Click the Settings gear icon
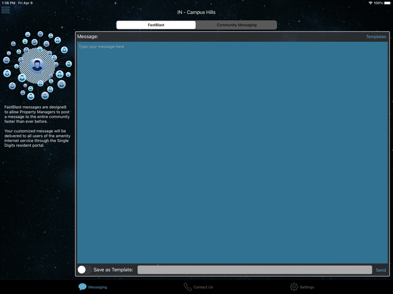 [x=294, y=287]
